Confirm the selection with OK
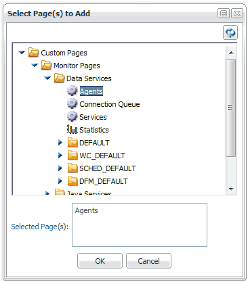This screenshot has width=248, height=282. 100,261
